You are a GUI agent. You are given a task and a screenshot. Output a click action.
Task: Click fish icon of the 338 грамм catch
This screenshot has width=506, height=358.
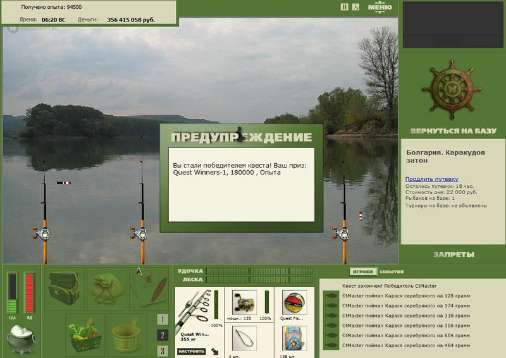click(331, 316)
